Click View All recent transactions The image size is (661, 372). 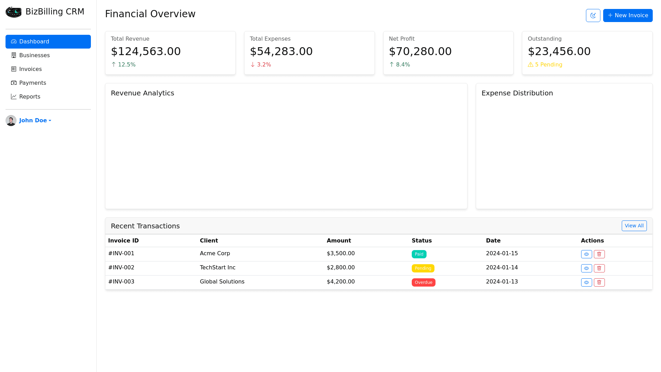point(634,226)
